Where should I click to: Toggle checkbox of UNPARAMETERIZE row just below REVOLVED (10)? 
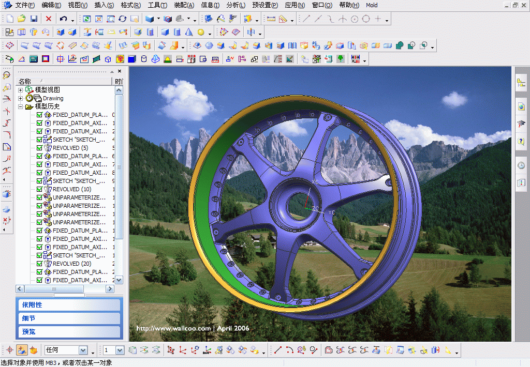pyautogui.click(x=39, y=197)
